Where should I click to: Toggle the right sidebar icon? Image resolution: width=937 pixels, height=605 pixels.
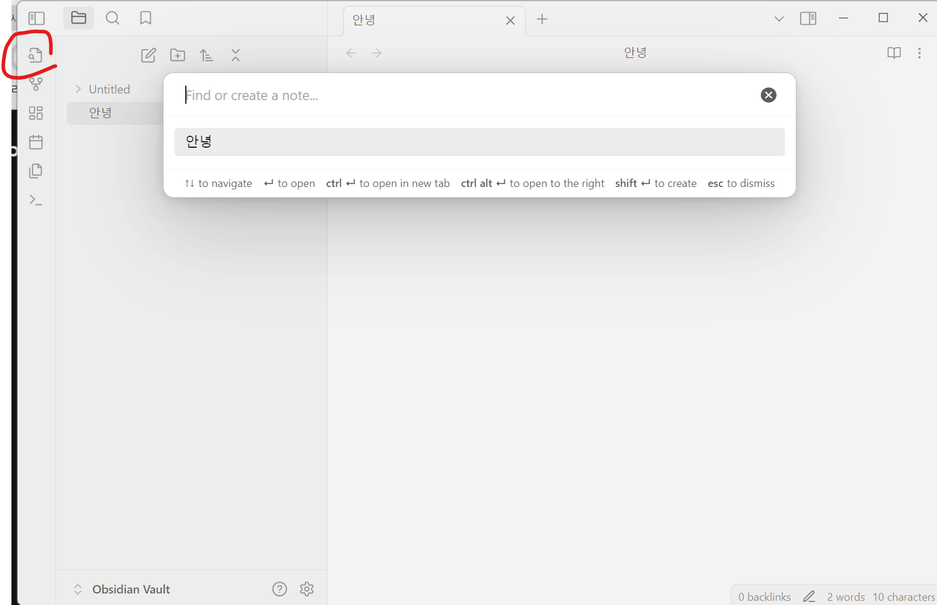(808, 19)
